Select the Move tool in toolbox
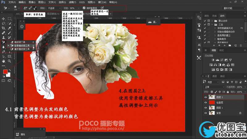This screenshot has height=139, width=247. point(3,19)
